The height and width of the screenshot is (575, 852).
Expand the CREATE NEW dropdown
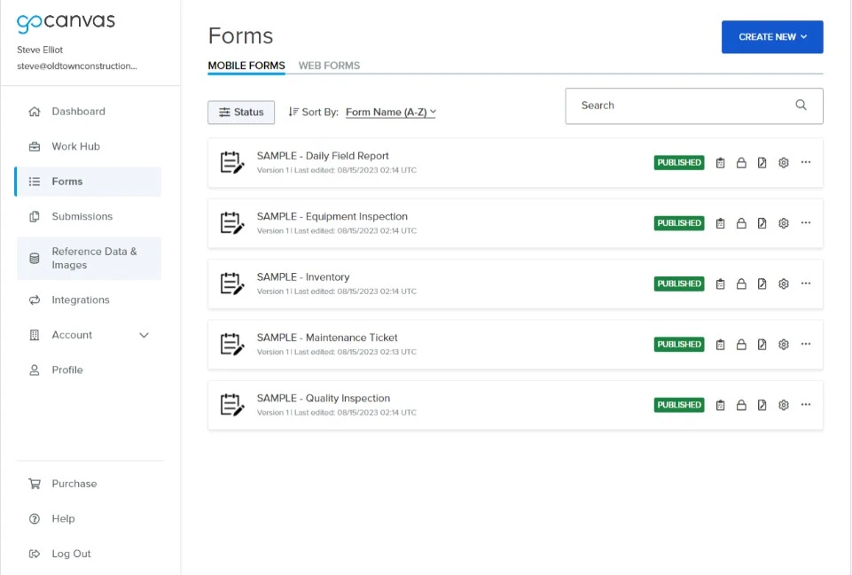click(771, 37)
